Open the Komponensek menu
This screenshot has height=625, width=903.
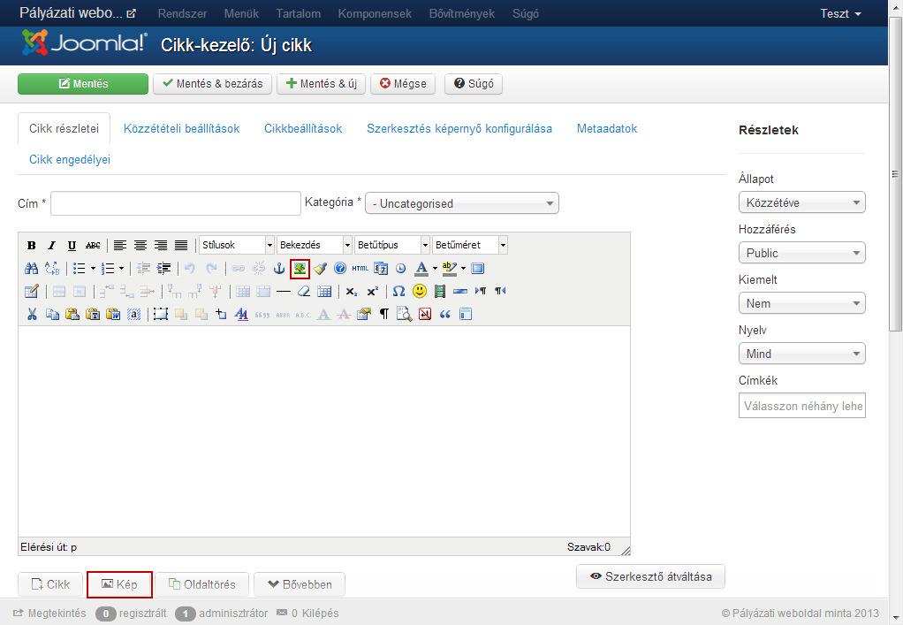coord(375,13)
